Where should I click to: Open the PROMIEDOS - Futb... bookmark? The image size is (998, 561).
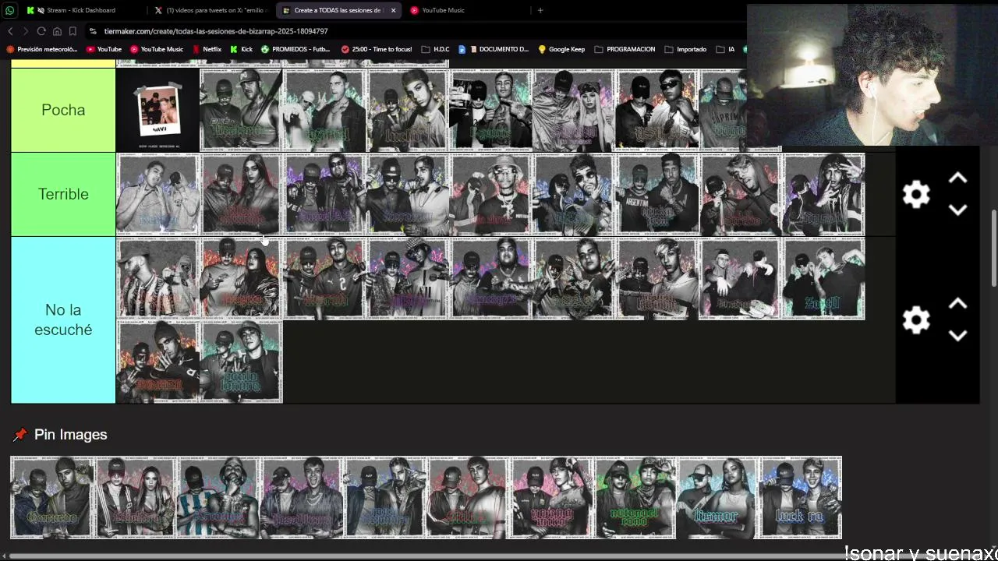coord(296,49)
